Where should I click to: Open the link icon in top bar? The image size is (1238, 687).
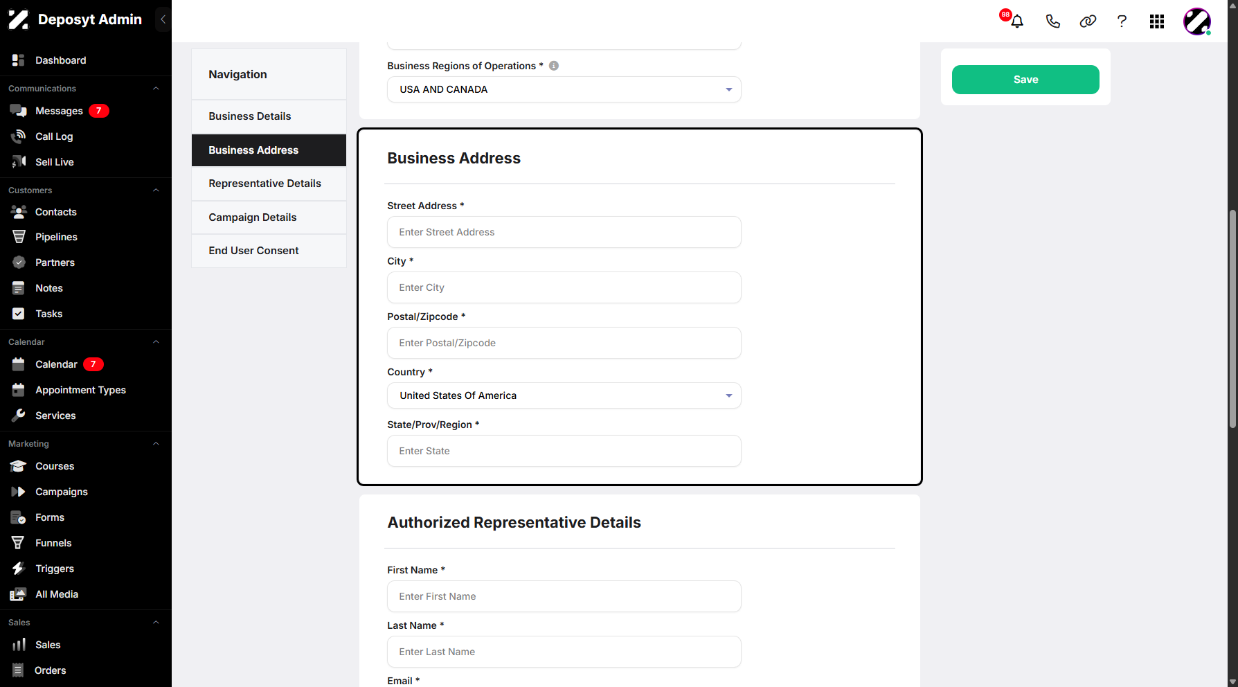(1088, 21)
